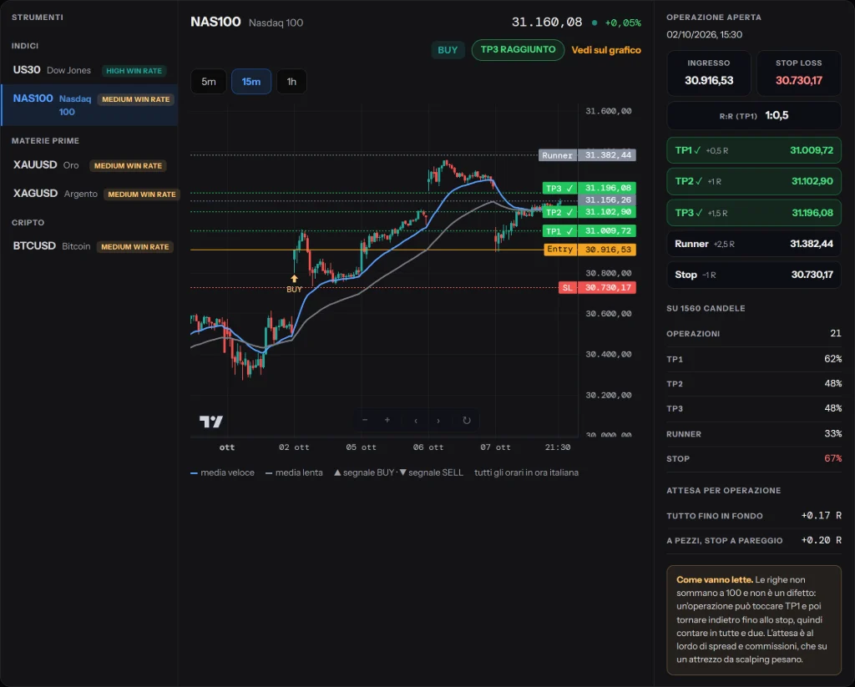
Task: Click the media lenta legend entry
Action: tap(294, 472)
